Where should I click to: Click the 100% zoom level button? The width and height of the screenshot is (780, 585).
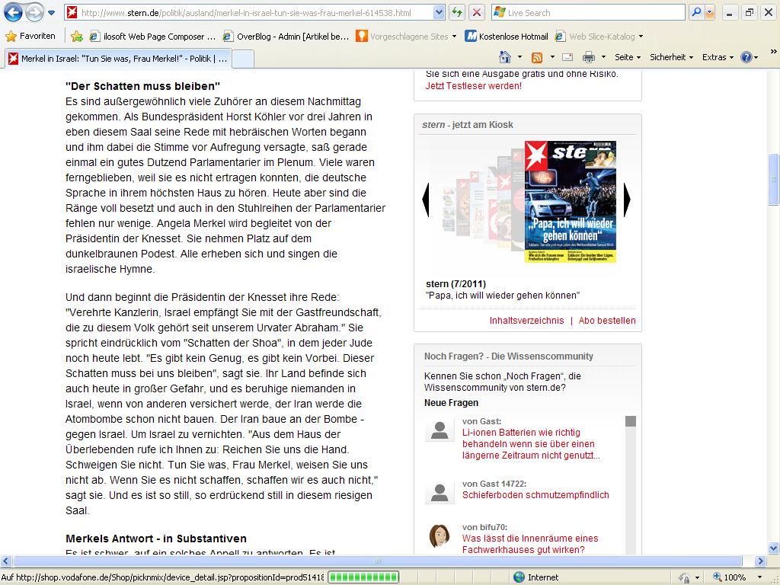[730, 577]
